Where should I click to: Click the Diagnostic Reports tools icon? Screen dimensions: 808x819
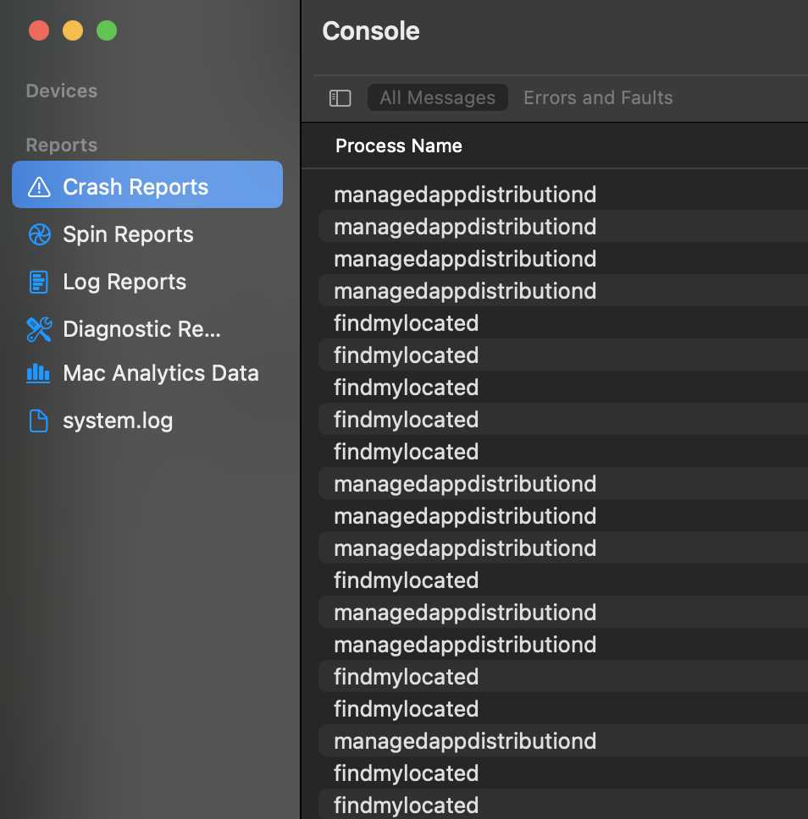point(39,330)
